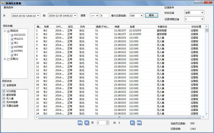
Task: Uncheck vehicle 中山111
Action: (x=12, y=39)
